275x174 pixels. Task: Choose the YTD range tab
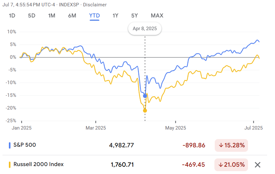pyautogui.click(x=95, y=16)
